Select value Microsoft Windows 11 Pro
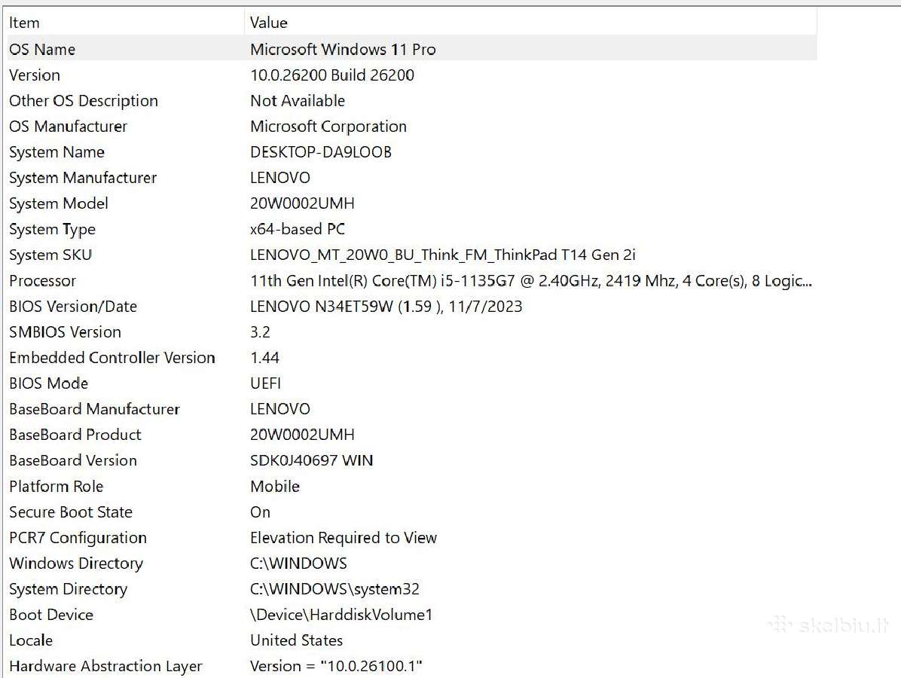This screenshot has height=678, width=901. click(343, 50)
